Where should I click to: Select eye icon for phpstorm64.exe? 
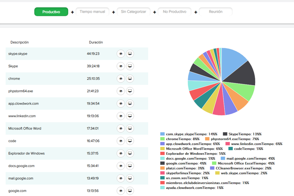pyautogui.click(x=121, y=91)
